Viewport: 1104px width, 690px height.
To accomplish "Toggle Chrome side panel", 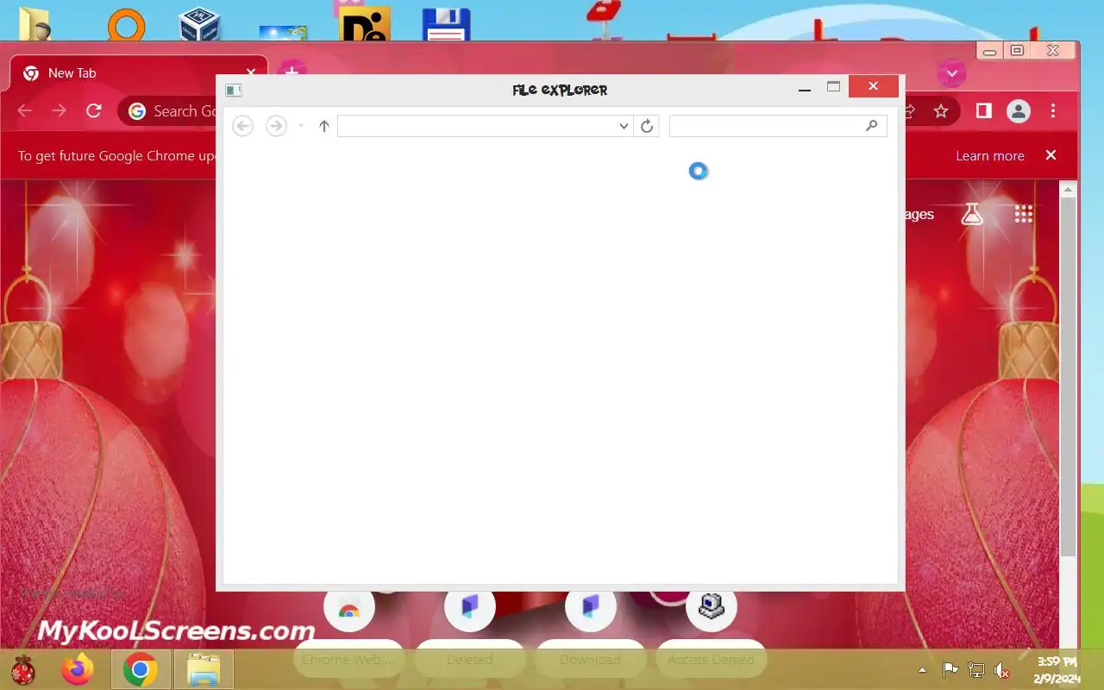I will [x=984, y=111].
